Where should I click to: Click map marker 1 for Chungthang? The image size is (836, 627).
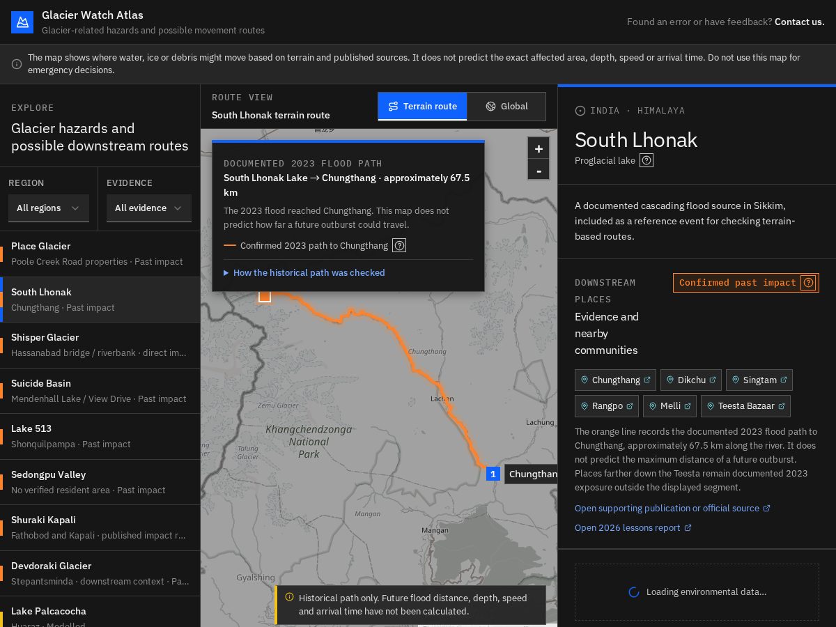click(493, 474)
